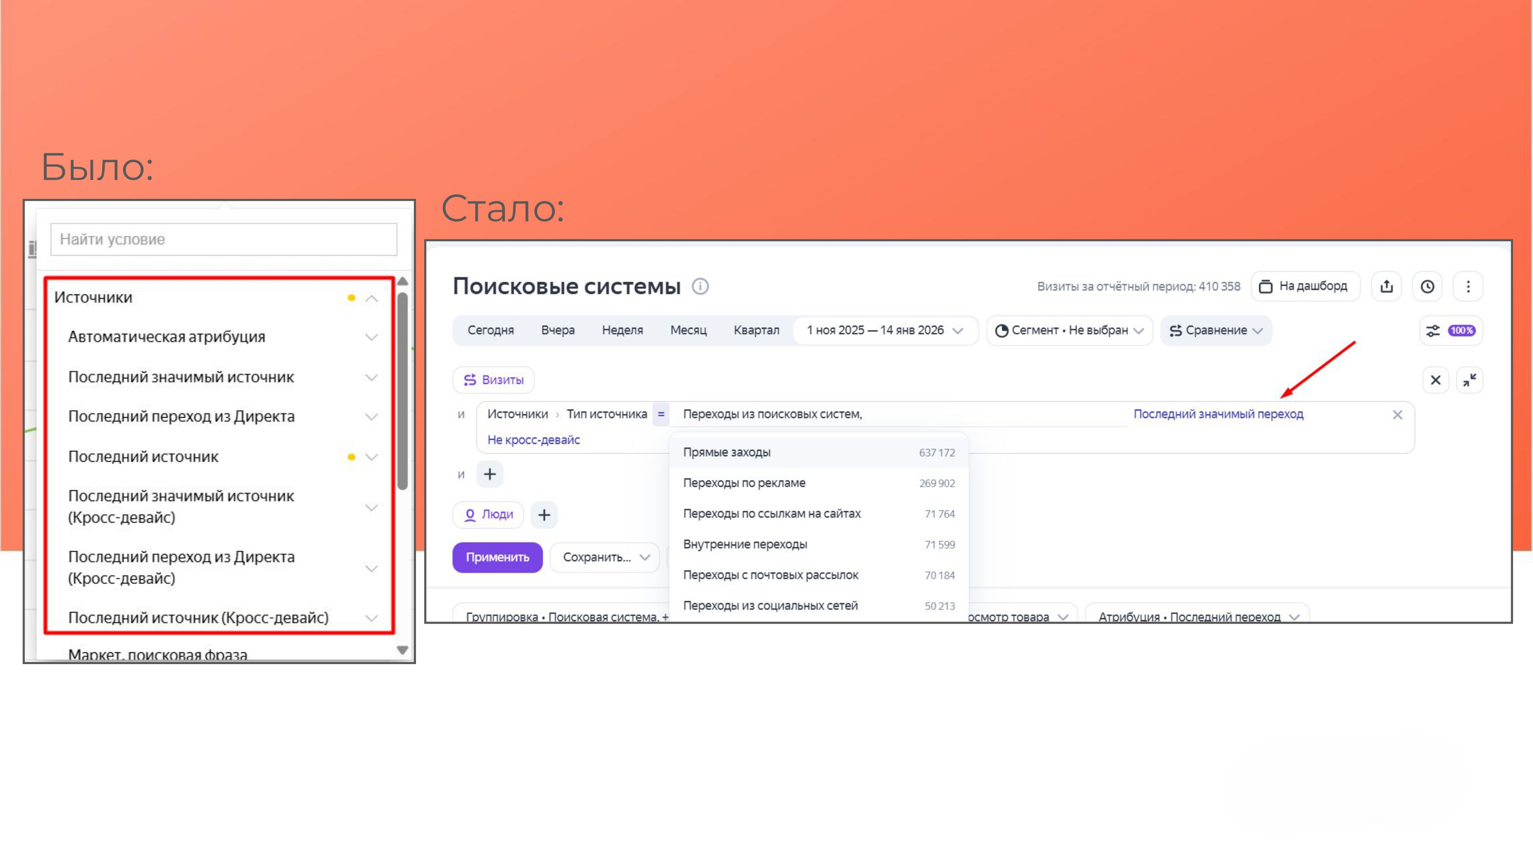The width and height of the screenshot is (1533, 863).
Task: Click the equals operator toggle
Action: pos(661,414)
